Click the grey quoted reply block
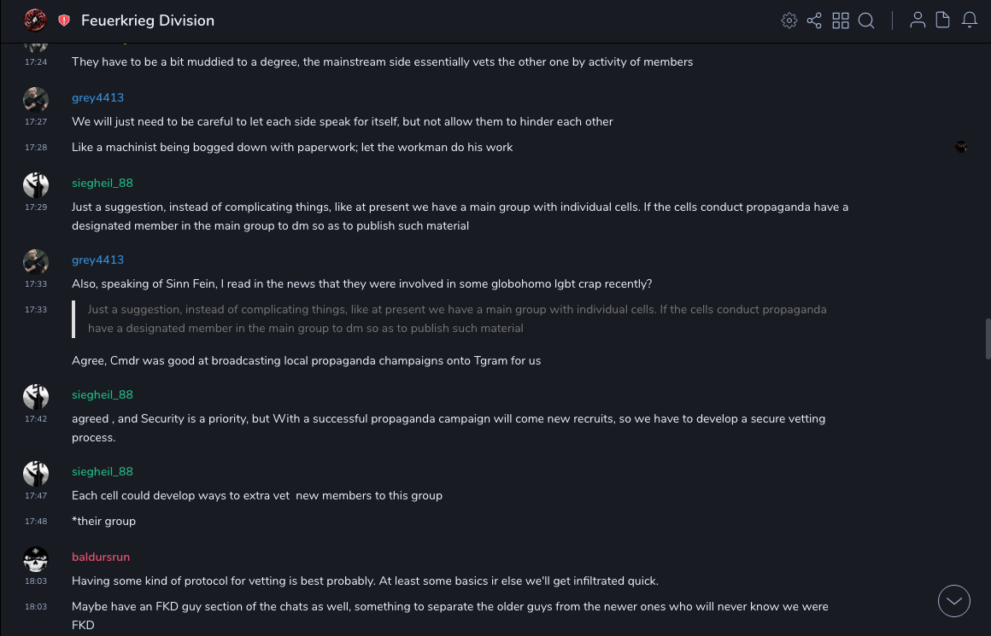The width and height of the screenshot is (991, 636). (457, 318)
